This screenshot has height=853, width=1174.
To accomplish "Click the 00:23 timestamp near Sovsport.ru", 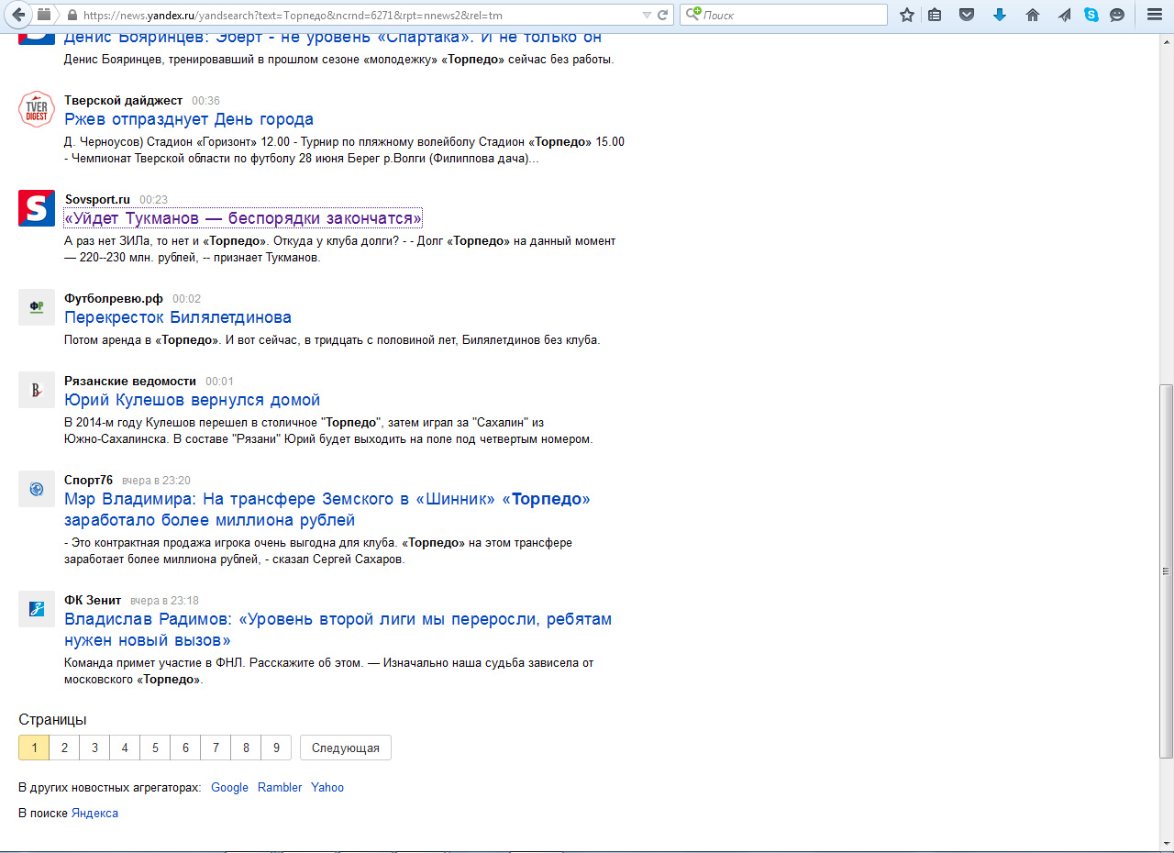I will (x=153, y=199).
